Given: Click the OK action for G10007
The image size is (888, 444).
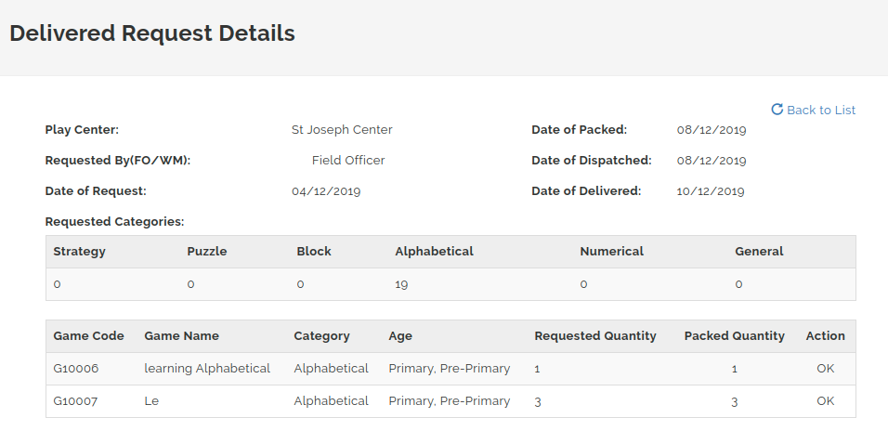Looking at the screenshot, I should click(x=825, y=401).
